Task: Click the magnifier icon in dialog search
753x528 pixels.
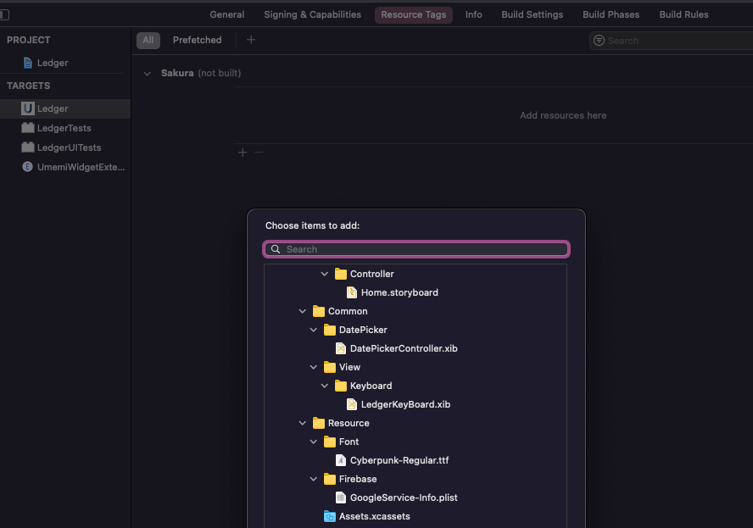Action: [x=276, y=249]
